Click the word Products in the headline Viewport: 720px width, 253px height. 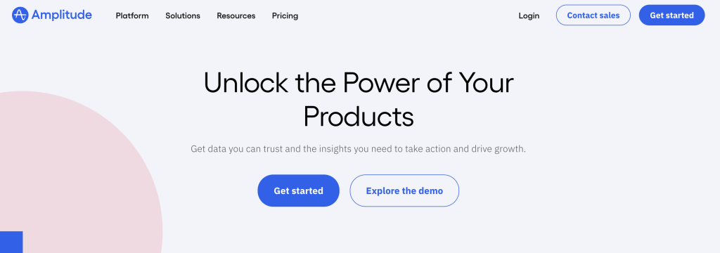coord(359,116)
